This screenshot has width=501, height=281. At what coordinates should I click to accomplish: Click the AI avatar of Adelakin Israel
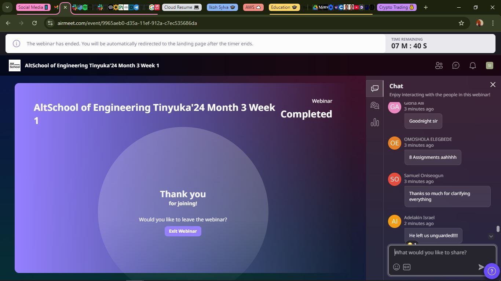click(x=395, y=221)
